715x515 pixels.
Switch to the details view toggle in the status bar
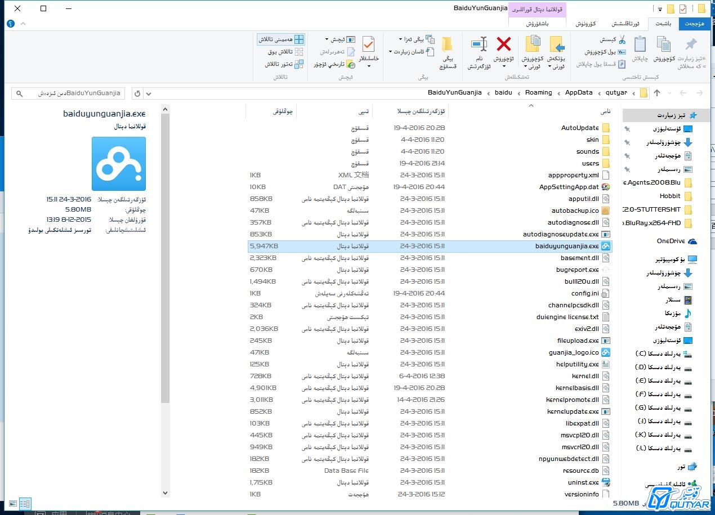click(25, 504)
